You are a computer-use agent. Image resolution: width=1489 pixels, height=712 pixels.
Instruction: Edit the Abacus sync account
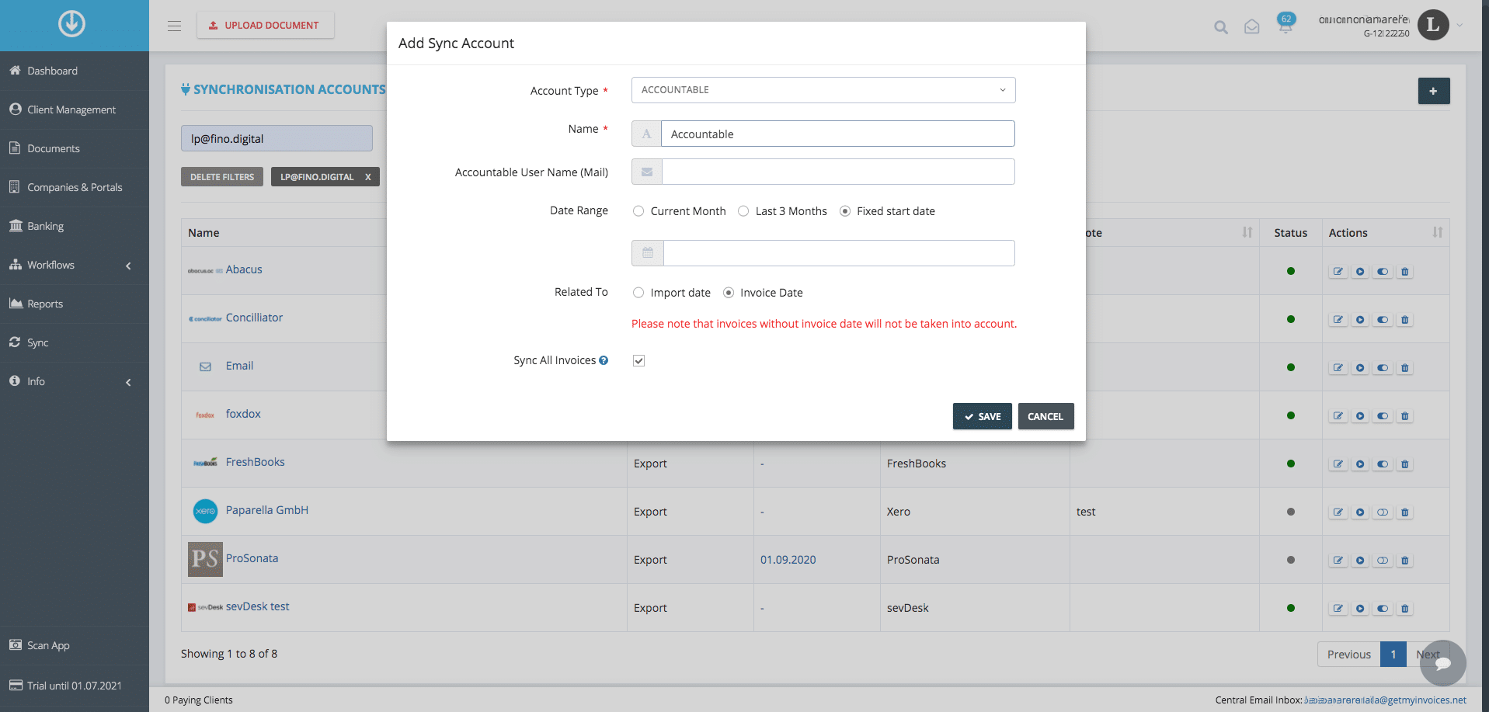[x=1338, y=272]
